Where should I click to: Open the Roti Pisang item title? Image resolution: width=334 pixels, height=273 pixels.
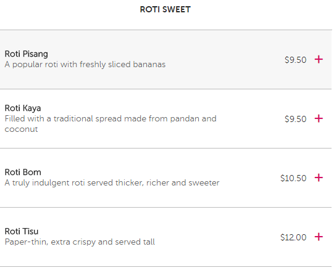(x=26, y=54)
